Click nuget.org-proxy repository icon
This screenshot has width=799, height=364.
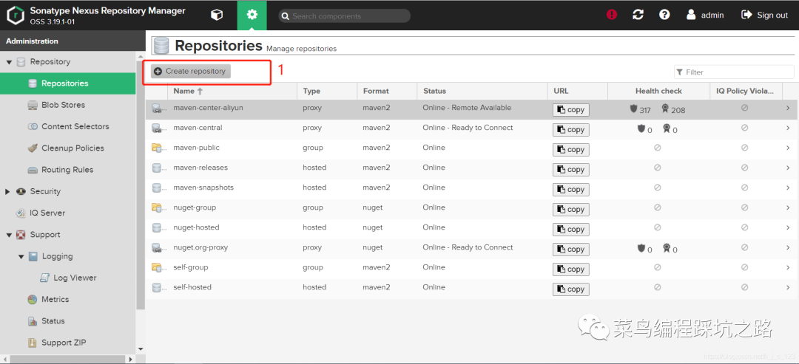(156, 247)
